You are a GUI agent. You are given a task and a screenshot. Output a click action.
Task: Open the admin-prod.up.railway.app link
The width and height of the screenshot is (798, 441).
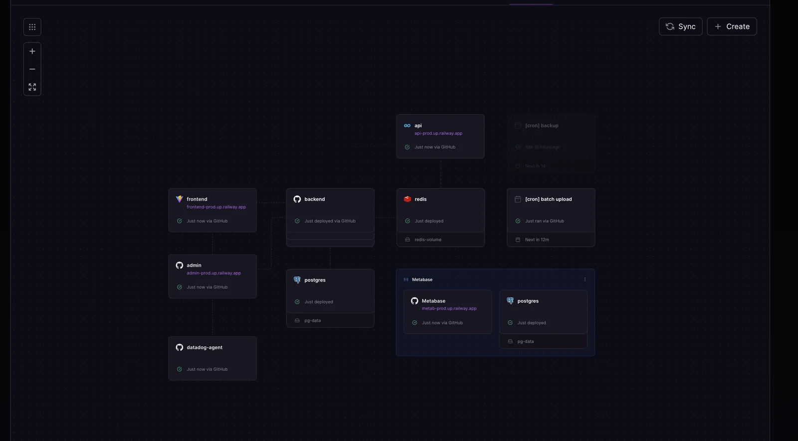(x=213, y=273)
